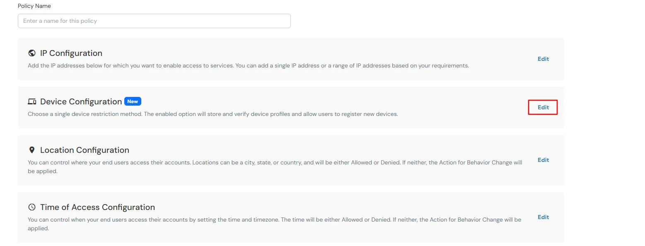Click the globe icon beside IP Configuration

(31, 53)
